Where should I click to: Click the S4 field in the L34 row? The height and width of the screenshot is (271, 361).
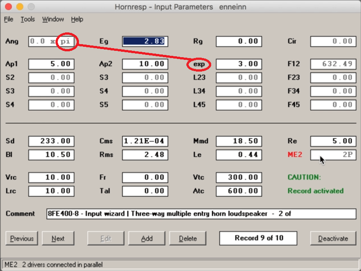point(145,91)
